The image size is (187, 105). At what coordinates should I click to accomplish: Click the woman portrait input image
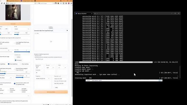coord(13,12)
